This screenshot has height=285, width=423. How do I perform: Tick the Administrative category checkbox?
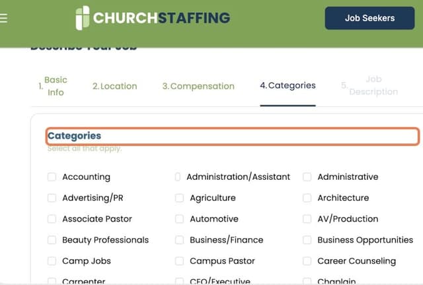pyautogui.click(x=307, y=177)
